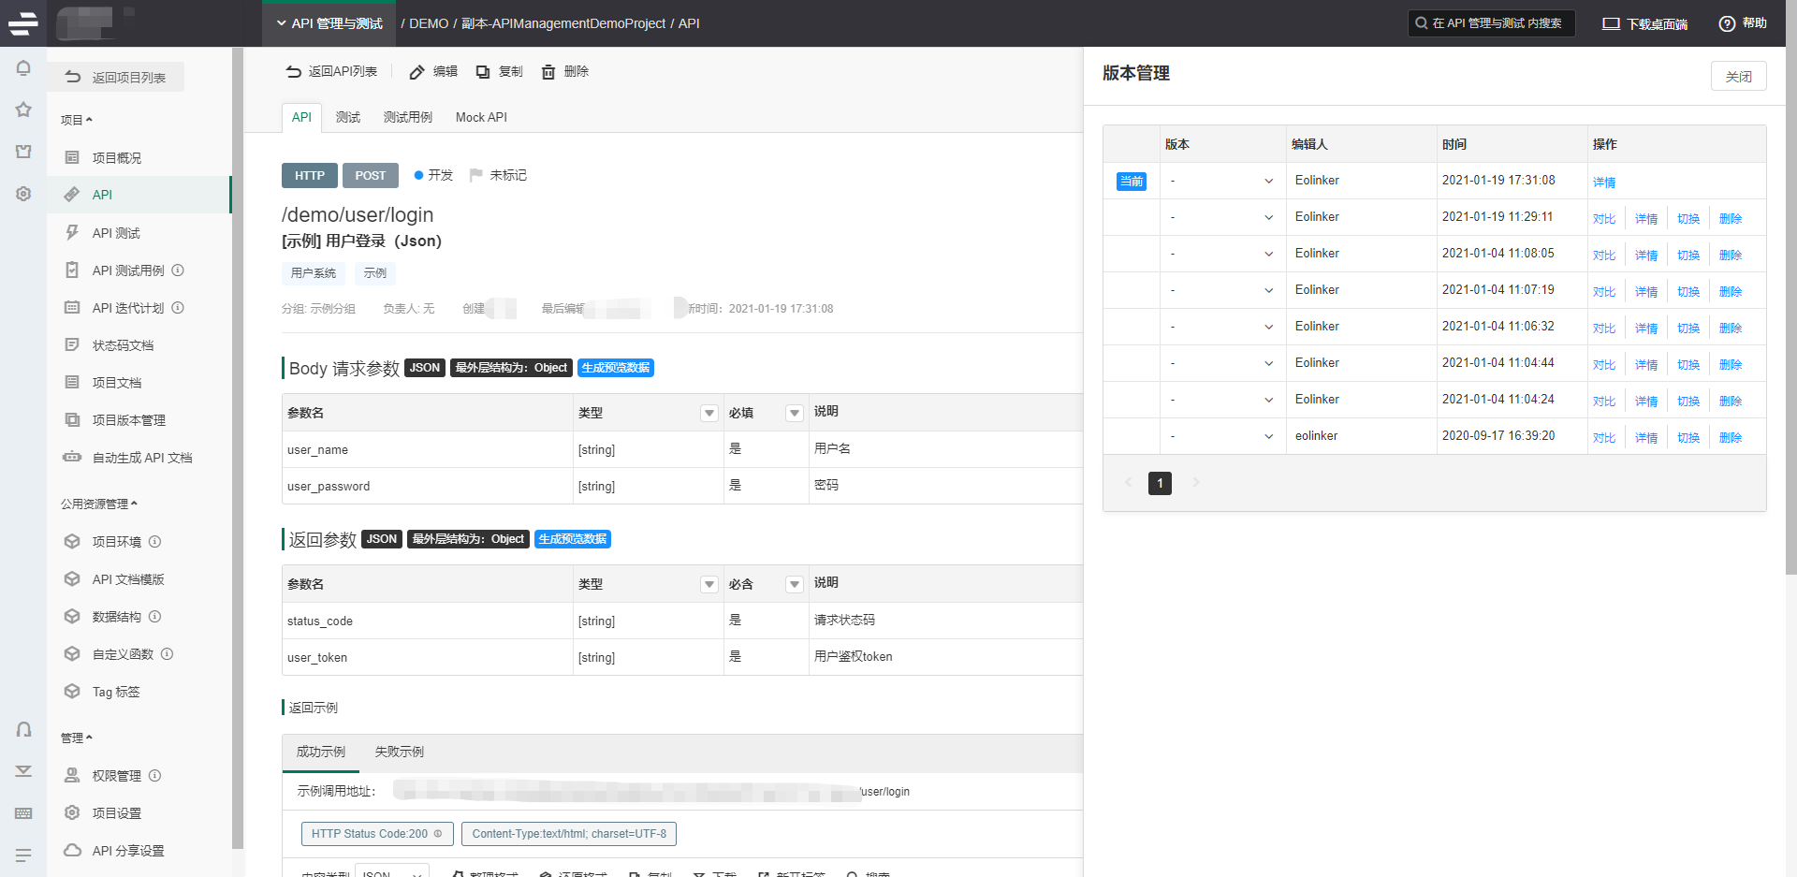Image resolution: width=1797 pixels, height=877 pixels.
Task: Click the Content-Type:text/html header tag
Action: pyautogui.click(x=569, y=834)
